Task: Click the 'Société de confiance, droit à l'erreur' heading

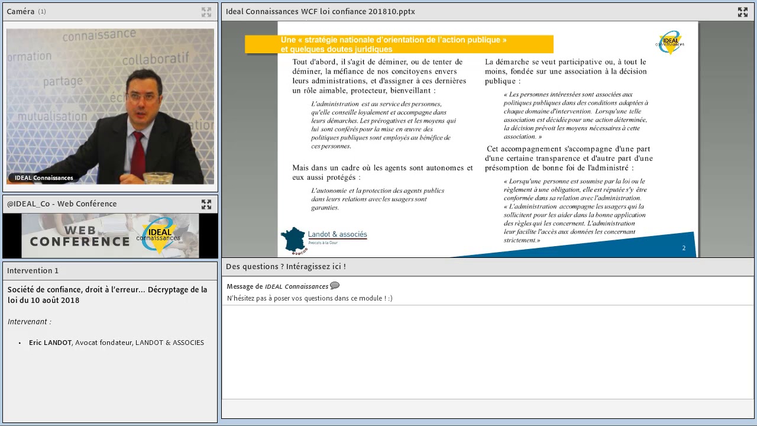Action: [x=107, y=295]
